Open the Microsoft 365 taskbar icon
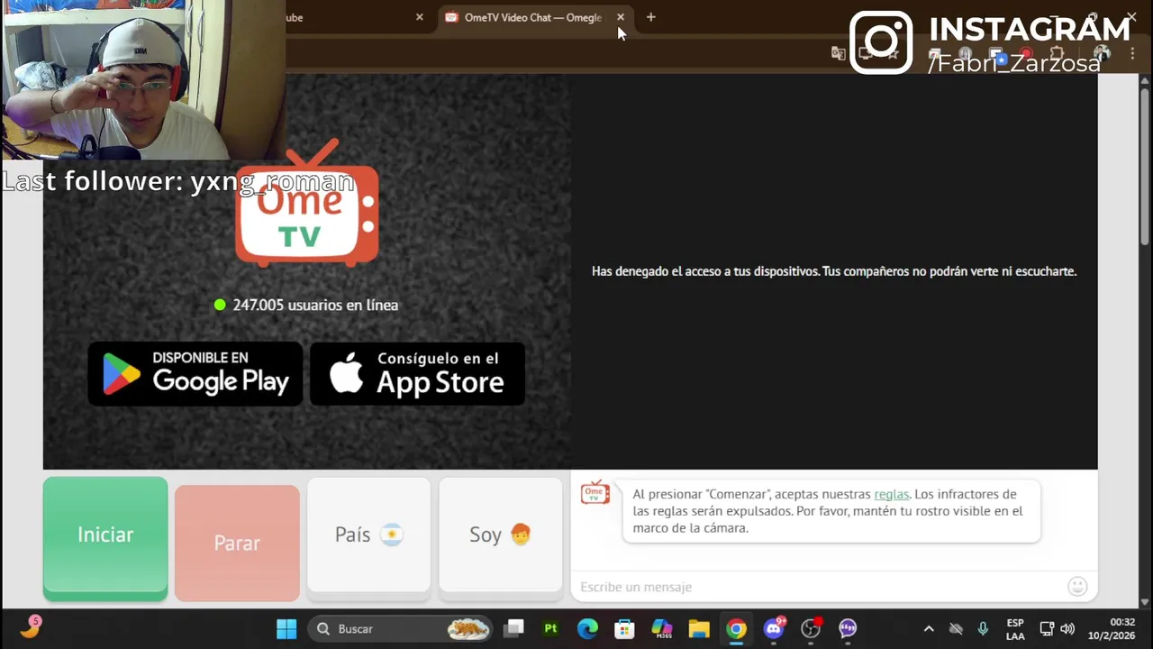 click(662, 628)
